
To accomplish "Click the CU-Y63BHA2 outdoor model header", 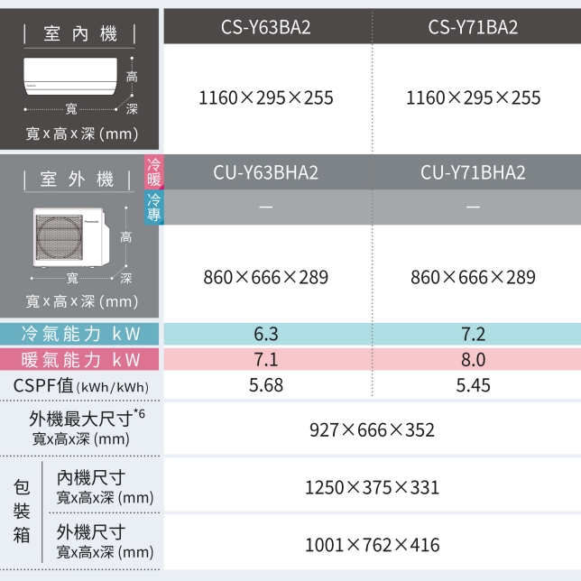I will (265, 172).
